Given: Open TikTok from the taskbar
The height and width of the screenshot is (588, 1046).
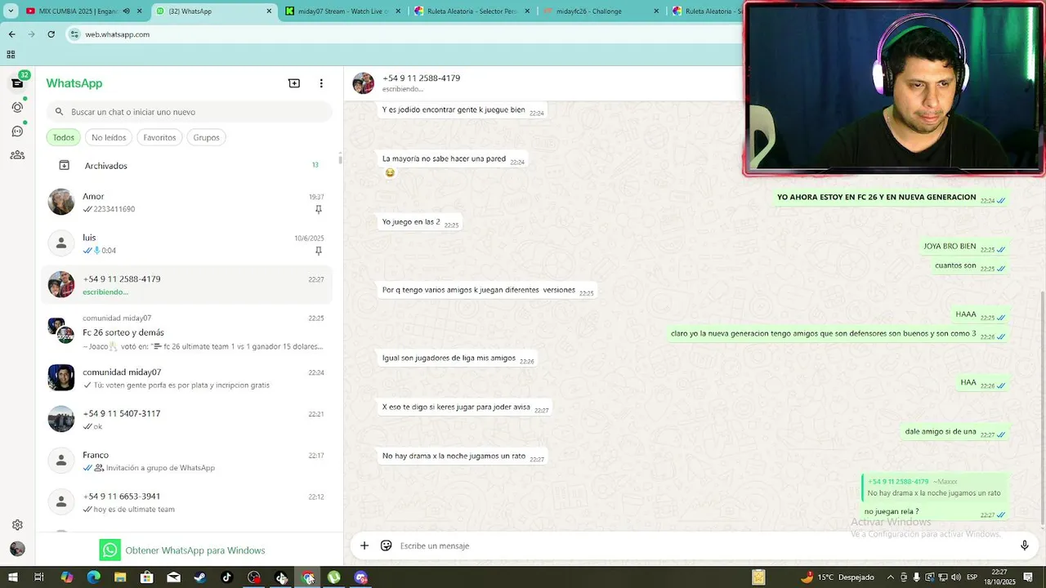Looking at the screenshot, I should tap(226, 577).
